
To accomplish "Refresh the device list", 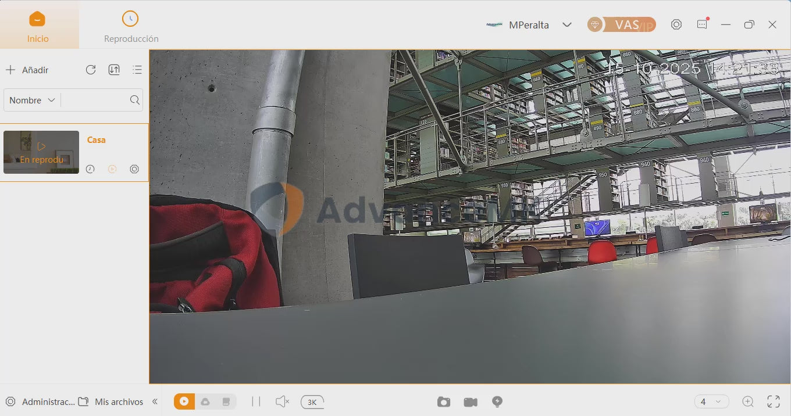I will coord(91,70).
